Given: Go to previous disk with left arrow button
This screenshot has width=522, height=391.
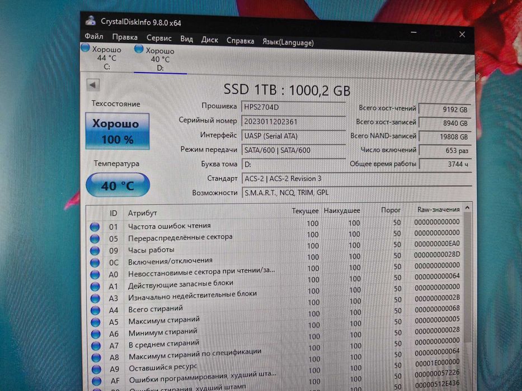Looking at the screenshot, I should [x=93, y=85].
